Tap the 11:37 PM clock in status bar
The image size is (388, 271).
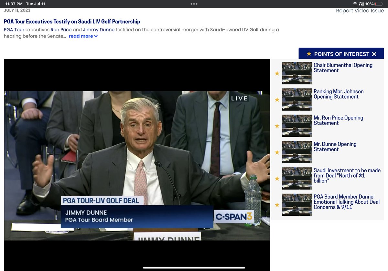14,4
